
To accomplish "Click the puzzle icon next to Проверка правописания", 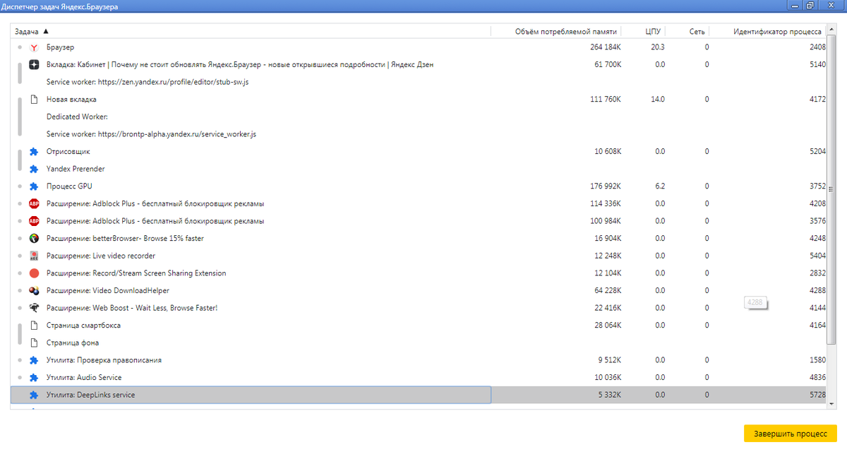I will pos(34,360).
